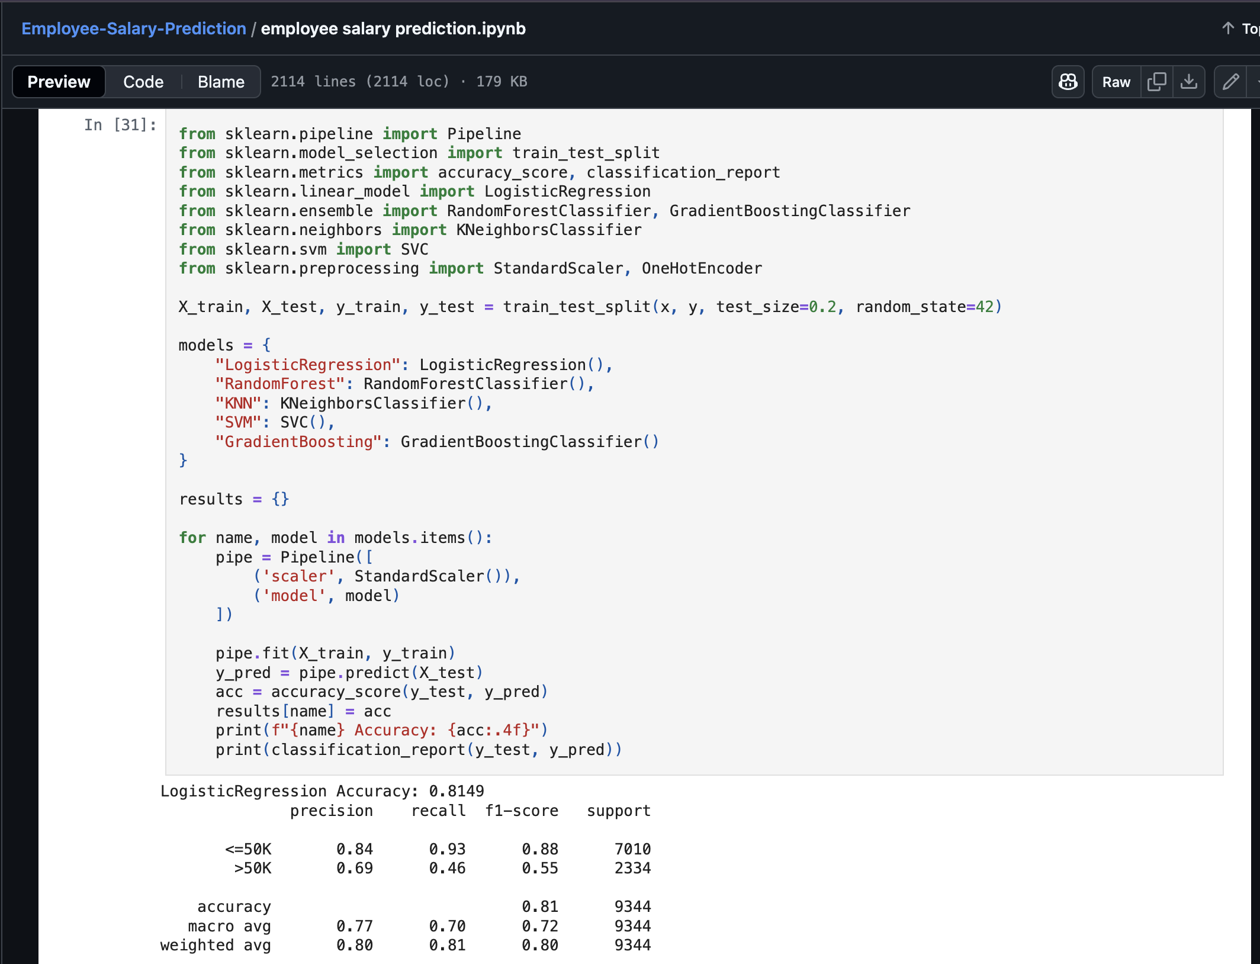This screenshot has height=964, width=1260.
Task: Copy raw file contents icon
Action: point(1156,82)
